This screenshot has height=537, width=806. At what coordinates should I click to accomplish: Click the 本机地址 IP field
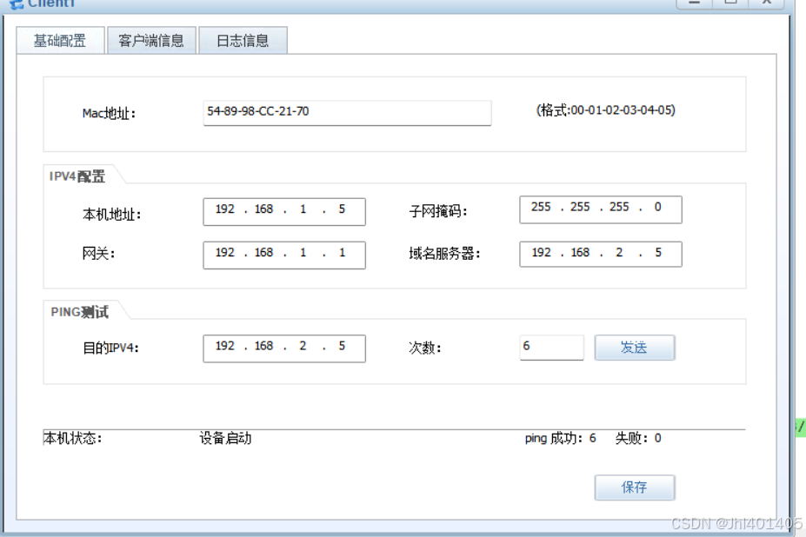coord(284,212)
